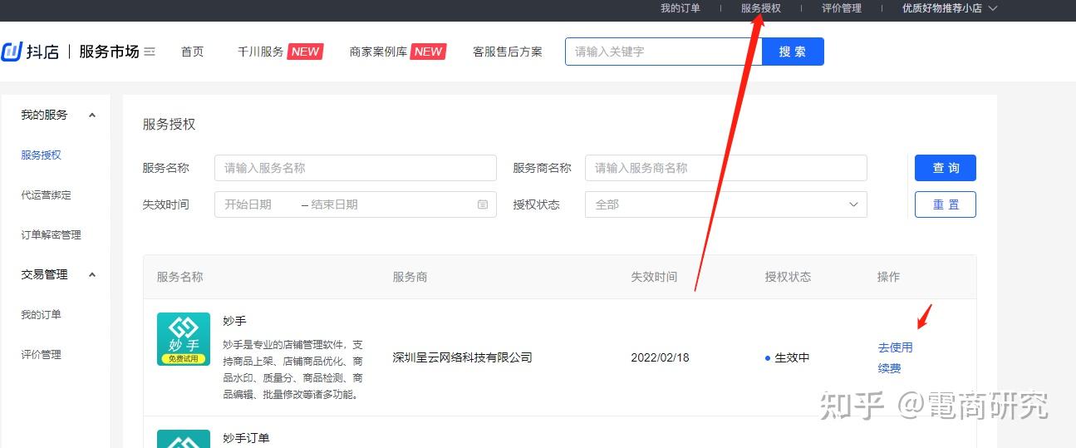
Task: Click the 操作 column header
Action: pyautogui.click(x=888, y=277)
